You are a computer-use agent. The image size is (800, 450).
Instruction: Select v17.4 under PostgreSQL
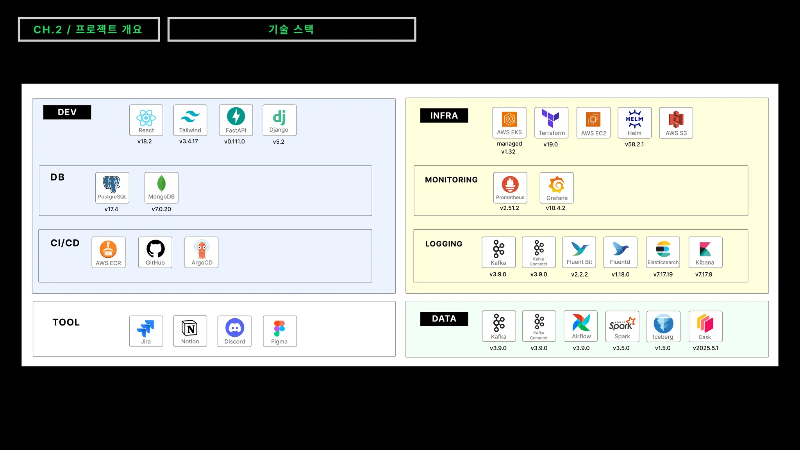pyautogui.click(x=111, y=209)
